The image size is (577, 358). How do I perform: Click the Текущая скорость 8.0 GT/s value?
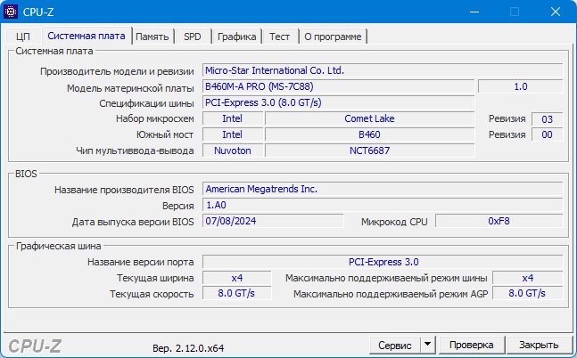coord(236,293)
